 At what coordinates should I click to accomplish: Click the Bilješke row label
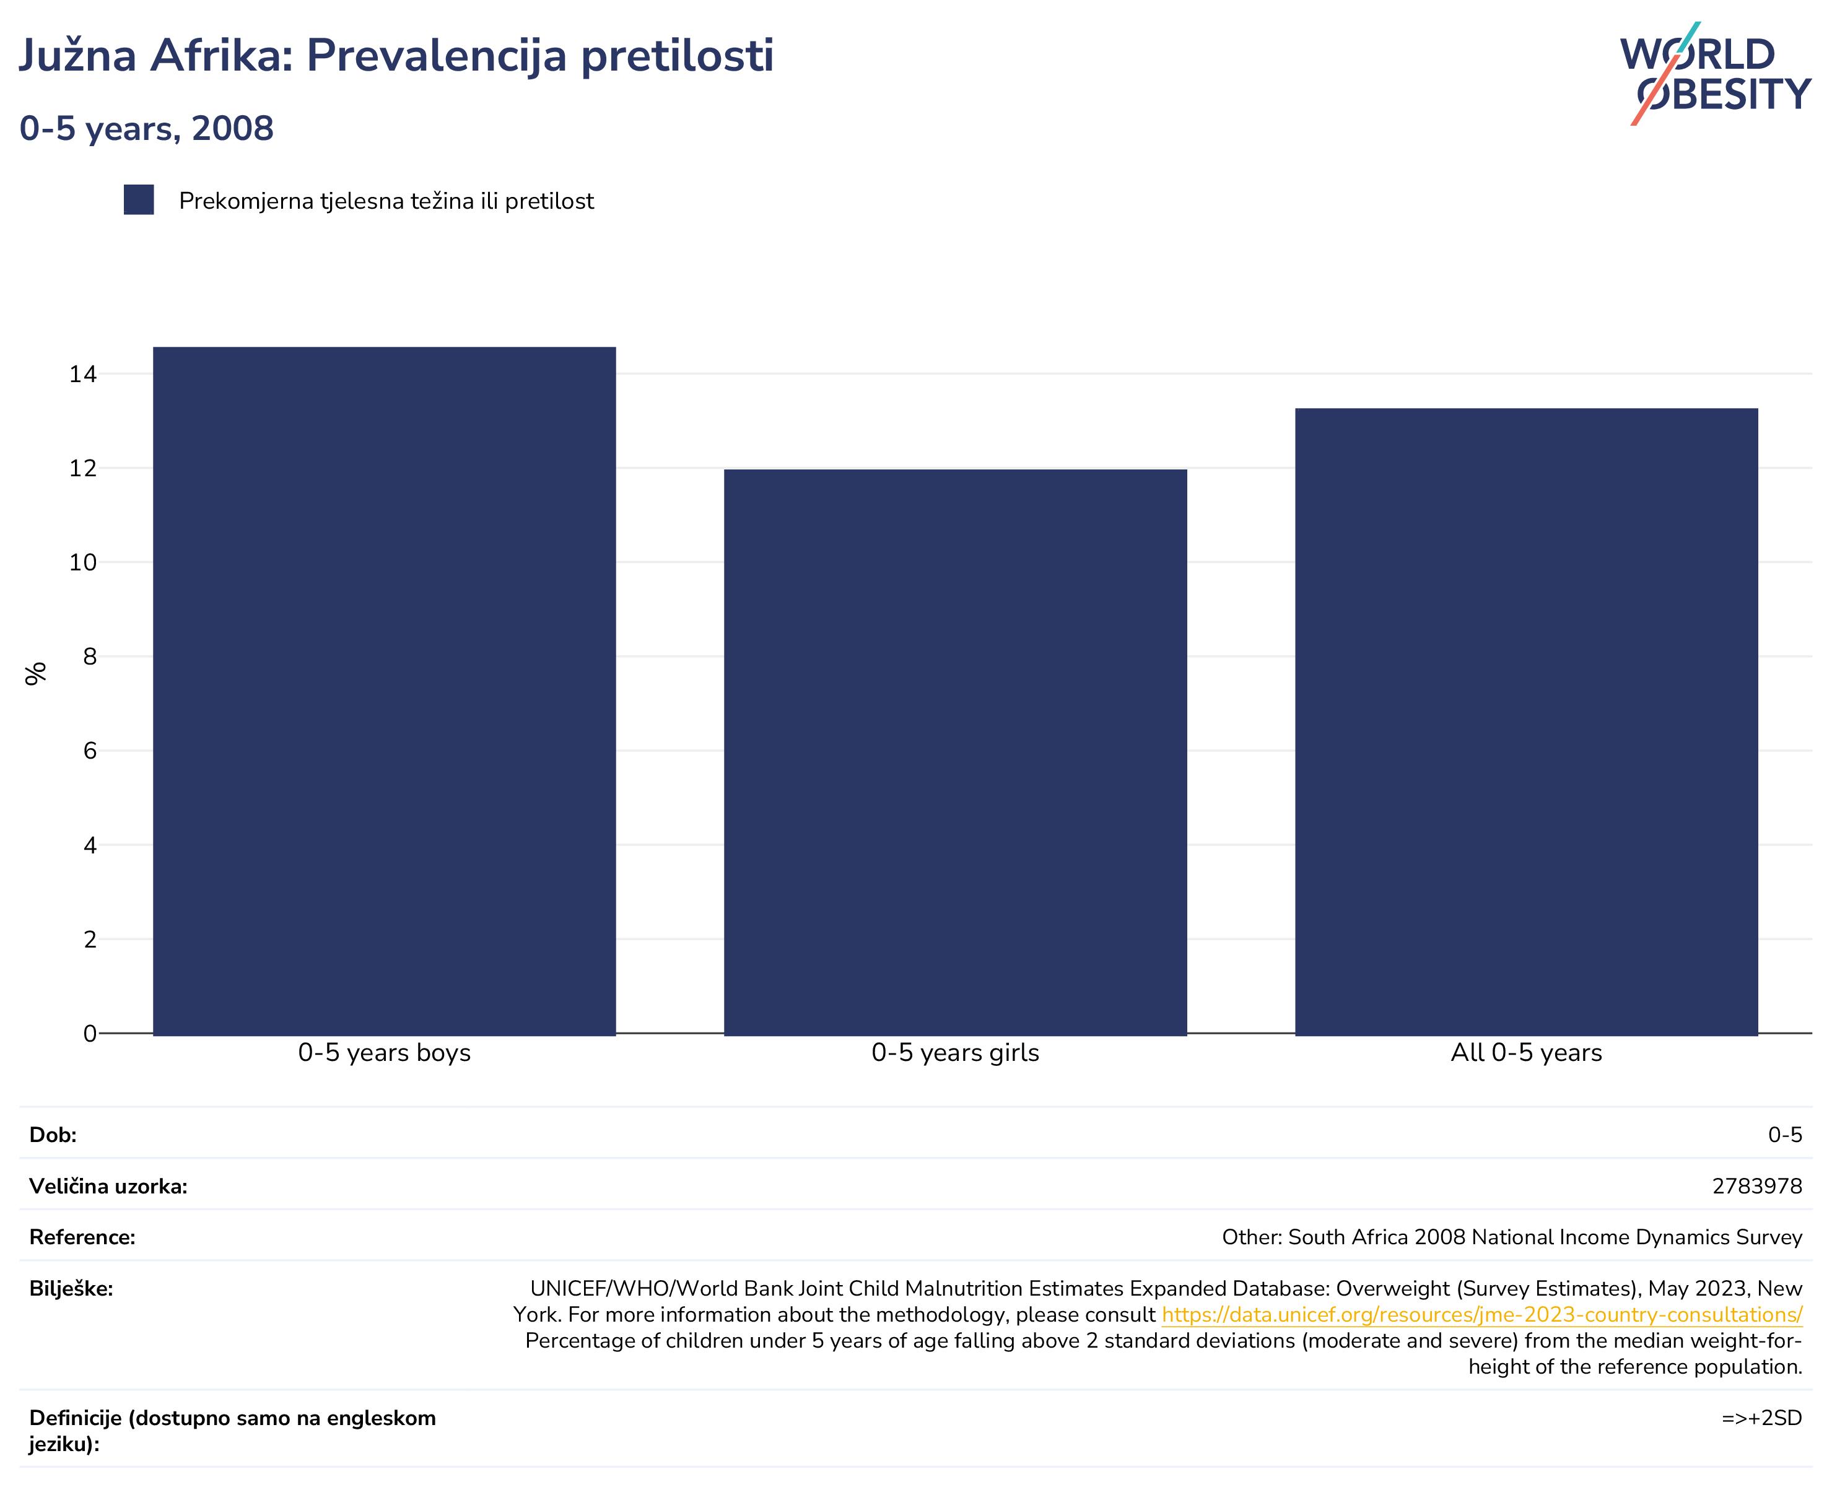coord(71,1289)
